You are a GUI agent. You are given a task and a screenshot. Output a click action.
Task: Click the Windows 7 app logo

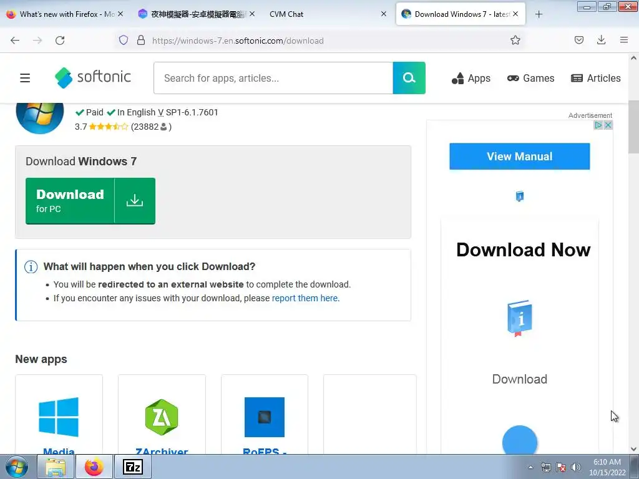[x=40, y=117]
